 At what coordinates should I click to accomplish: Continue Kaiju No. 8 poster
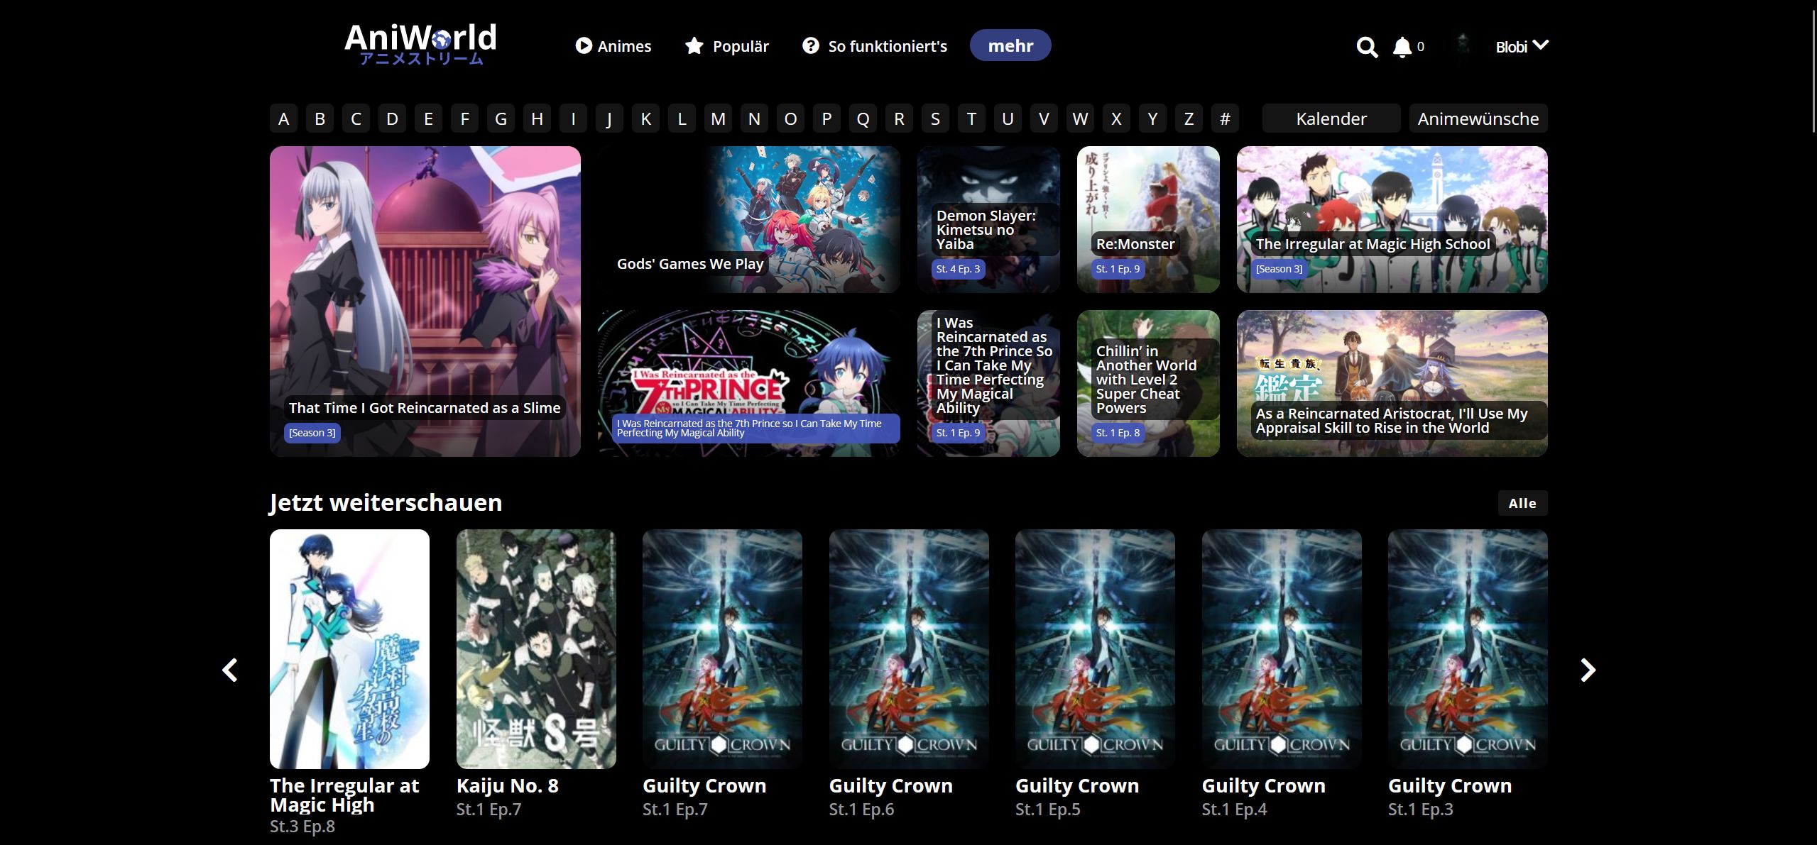pyautogui.click(x=536, y=648)
